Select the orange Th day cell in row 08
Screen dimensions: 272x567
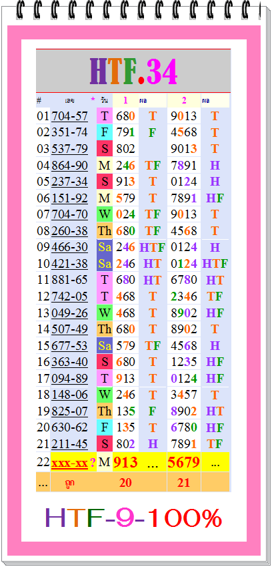pos(105,230)
